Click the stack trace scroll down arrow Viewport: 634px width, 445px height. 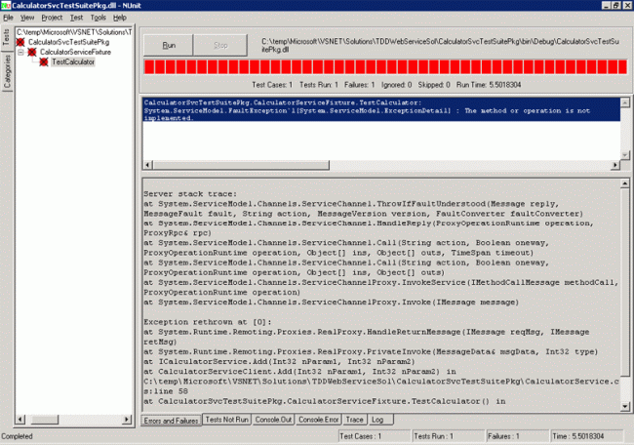pyautogui.click(x=625, y=407)
